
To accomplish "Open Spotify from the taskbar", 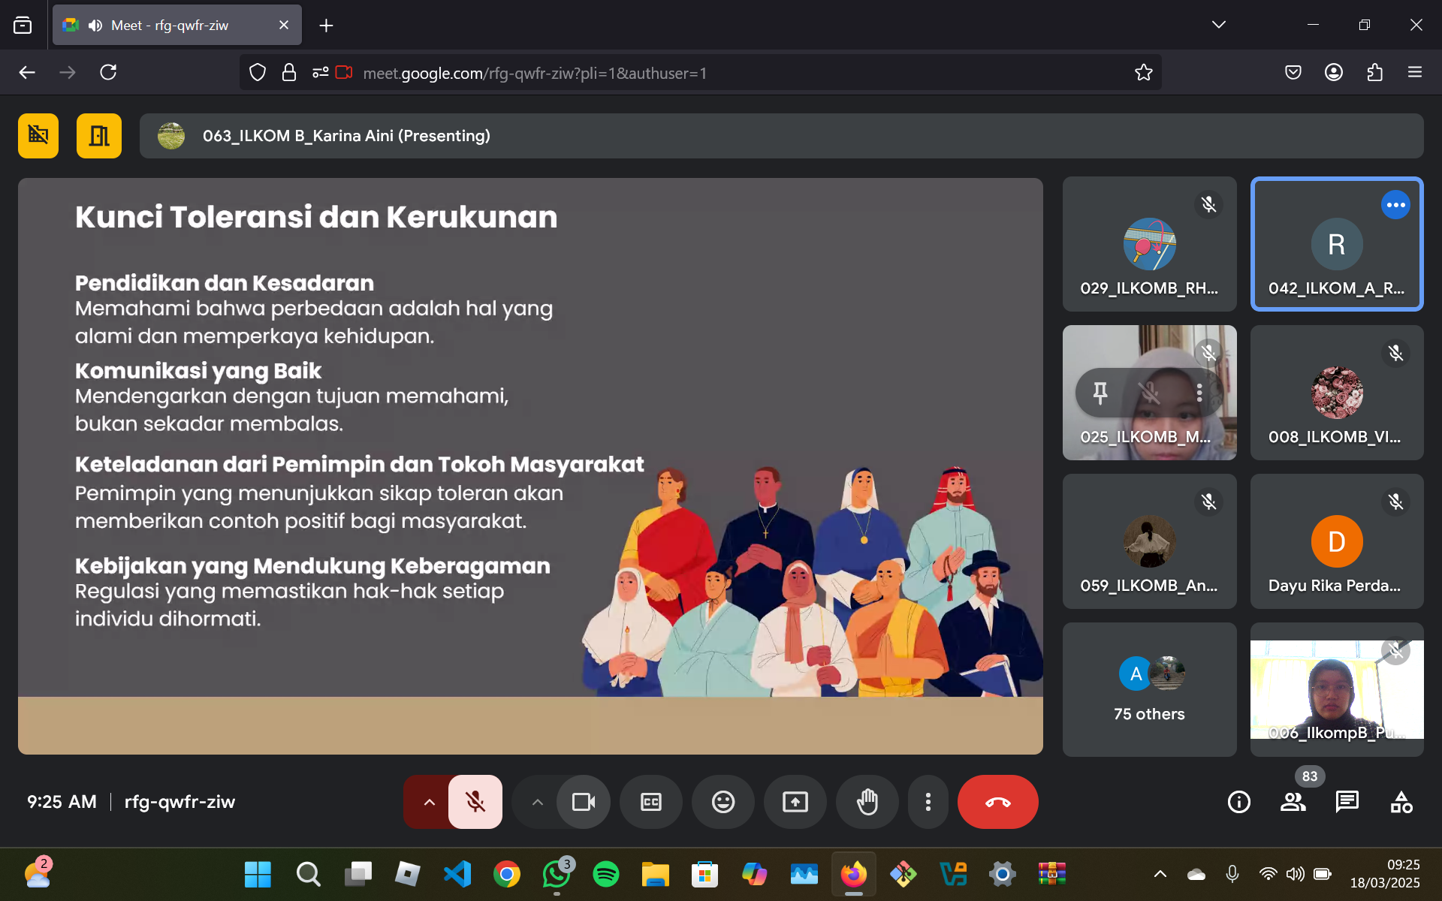I will (605, 874).
